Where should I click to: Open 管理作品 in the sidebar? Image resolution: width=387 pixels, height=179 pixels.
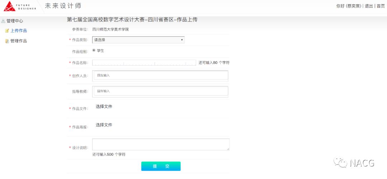click(x=19, y=41)
